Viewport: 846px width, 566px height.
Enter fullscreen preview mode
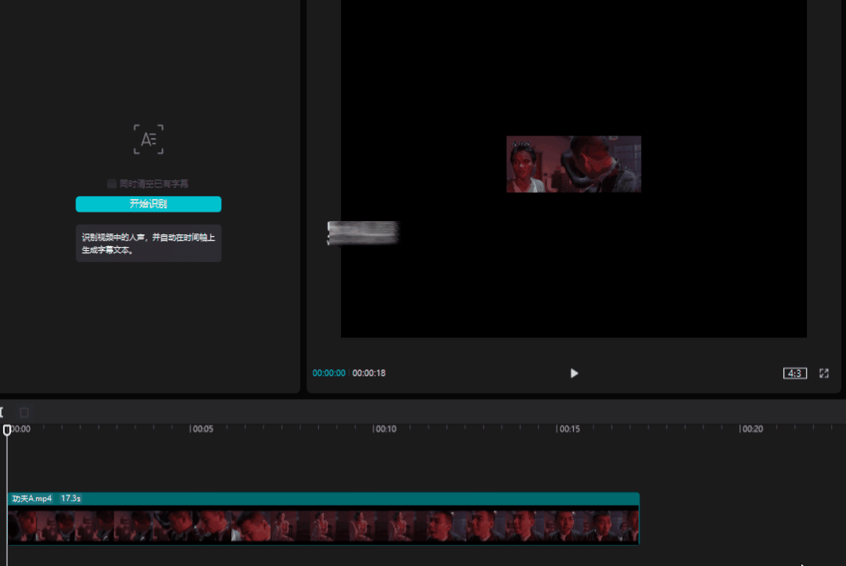pos(824,373)
